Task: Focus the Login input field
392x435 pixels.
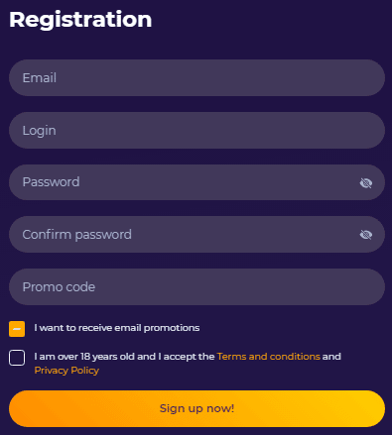Action: pos(196,130)
